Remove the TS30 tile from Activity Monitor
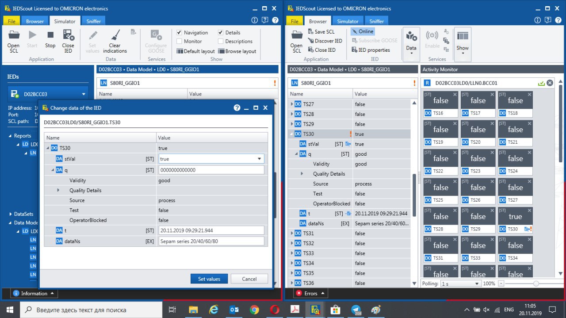Viewport: 566px width, 318px height. point(530,210)
